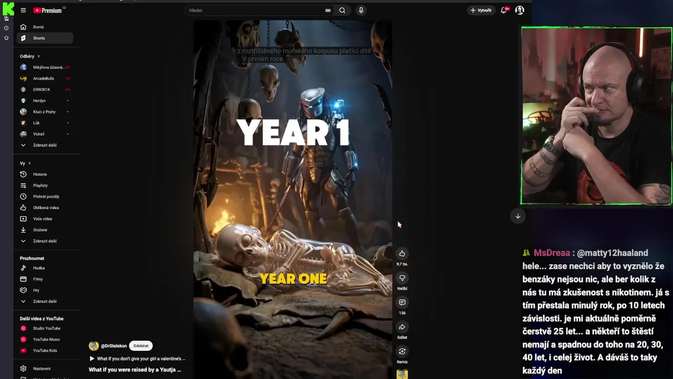This screenshot has height=379, width=673.
Task: Expand the Odběry subscriptions section
Action: 30,56
